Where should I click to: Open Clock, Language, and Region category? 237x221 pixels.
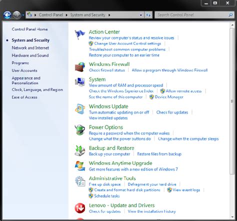(37, 89)
